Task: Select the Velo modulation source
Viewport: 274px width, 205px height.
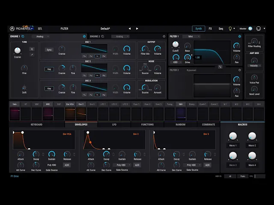Action: tap(15, 104)
